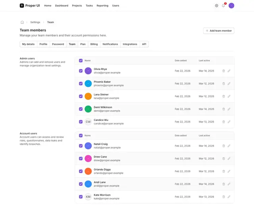The image size is (254, 220).
Task: Click Olivia Rhye's purple avatar
Action: coord(88,71)
